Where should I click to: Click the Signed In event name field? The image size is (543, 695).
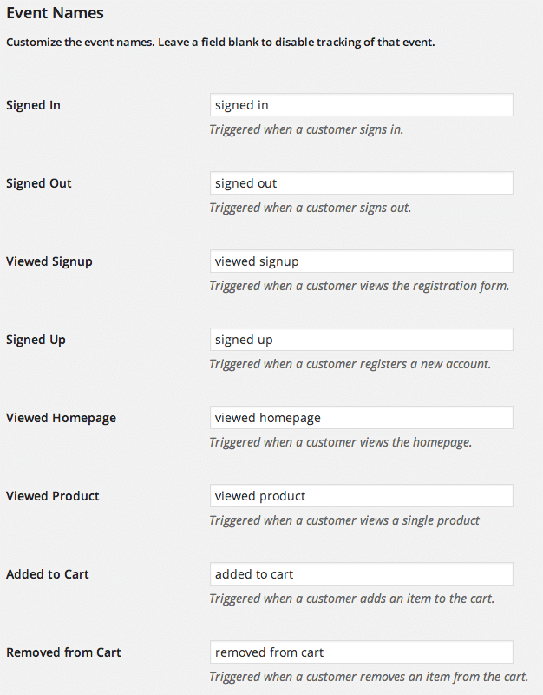point(361,105)
